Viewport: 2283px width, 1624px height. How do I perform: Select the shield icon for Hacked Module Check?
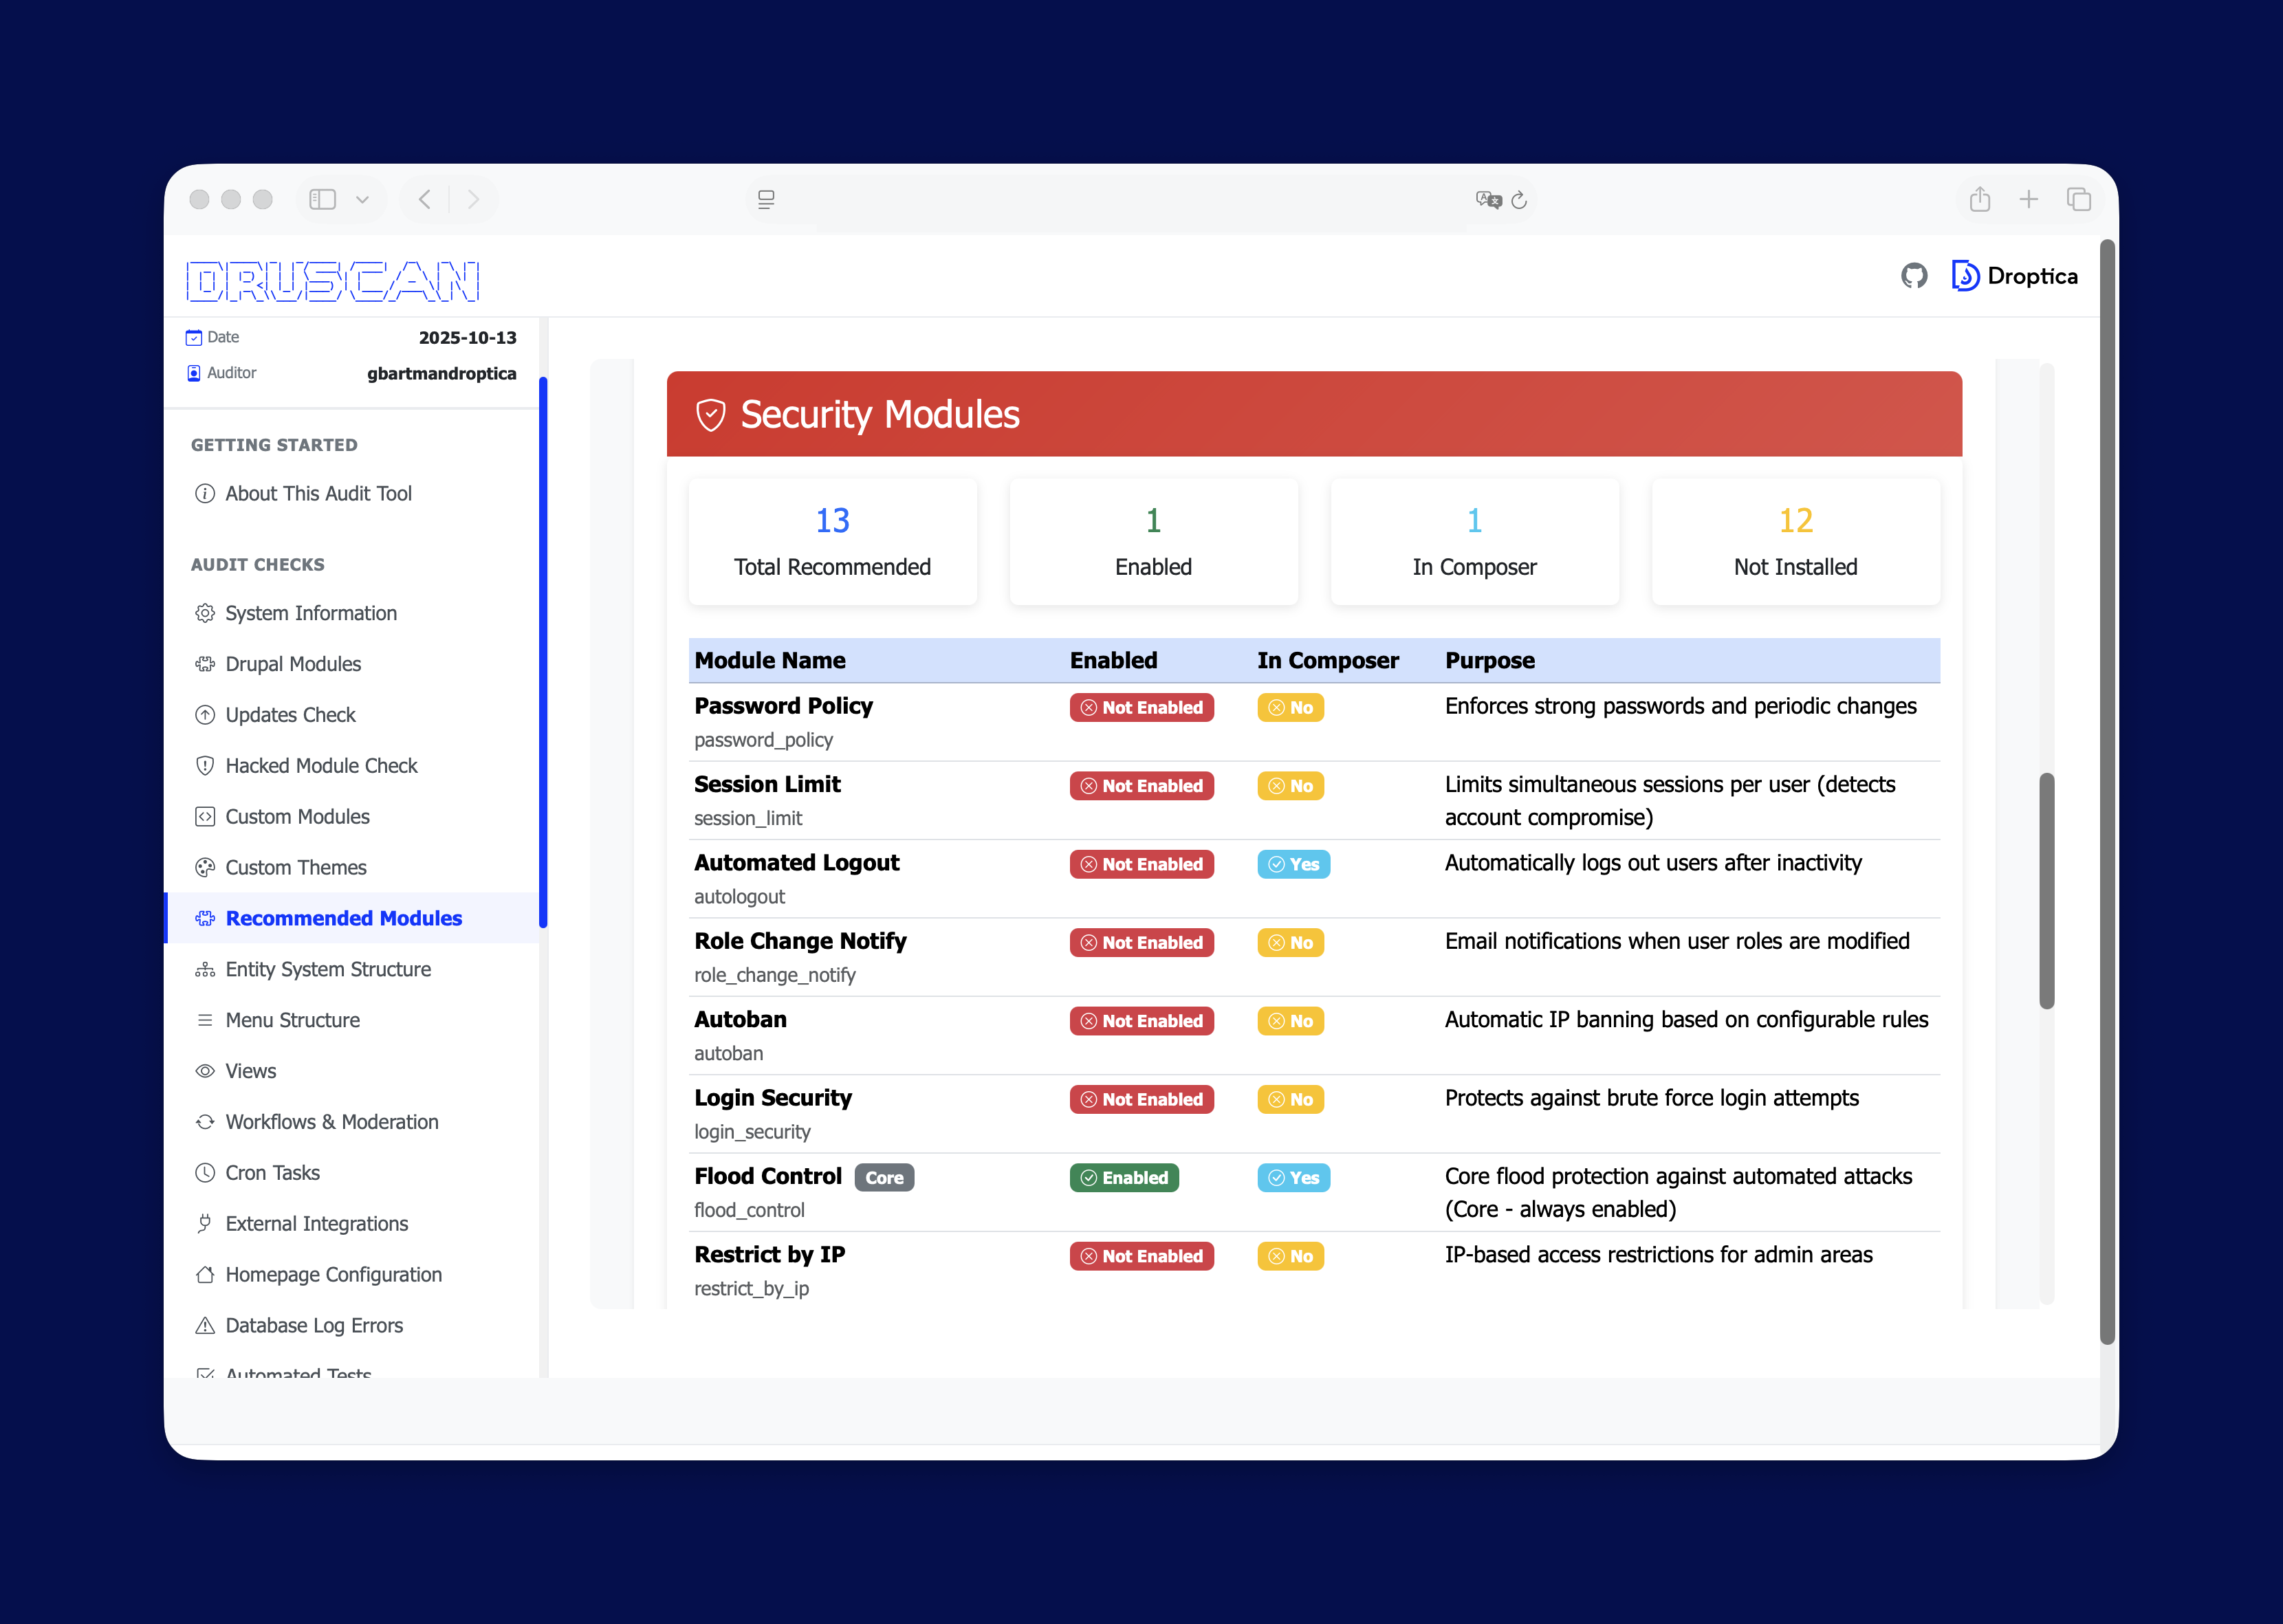(205, 765)
